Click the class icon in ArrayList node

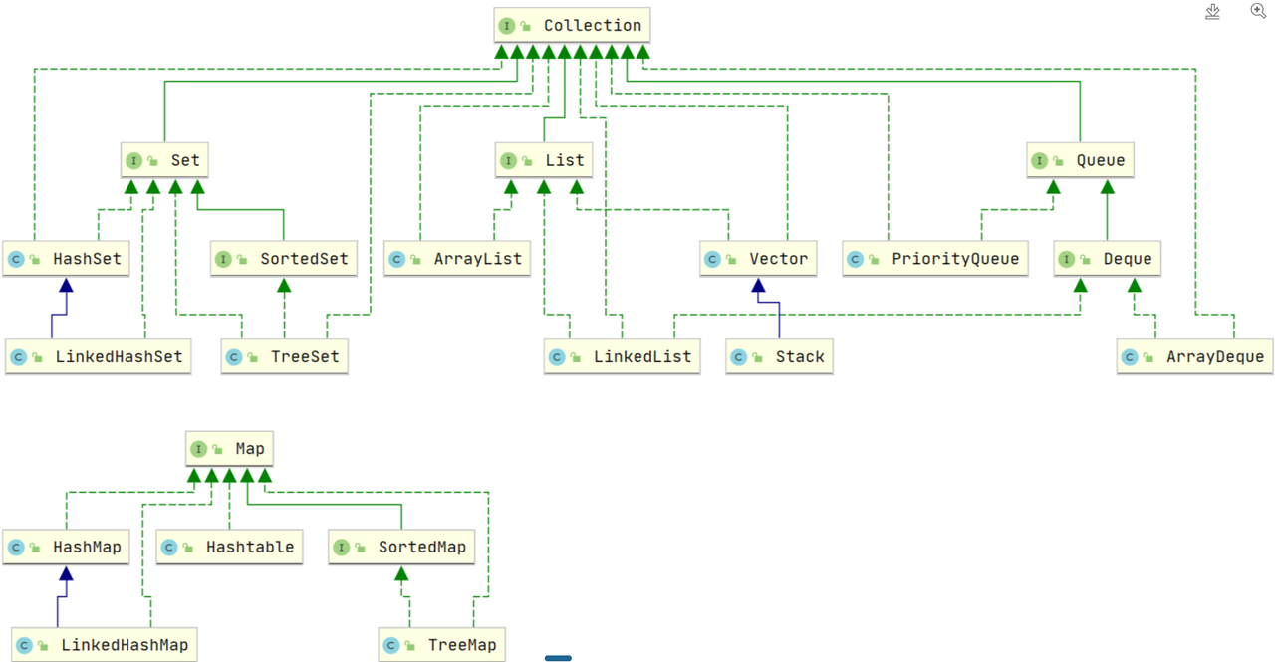tap(396, 259)
